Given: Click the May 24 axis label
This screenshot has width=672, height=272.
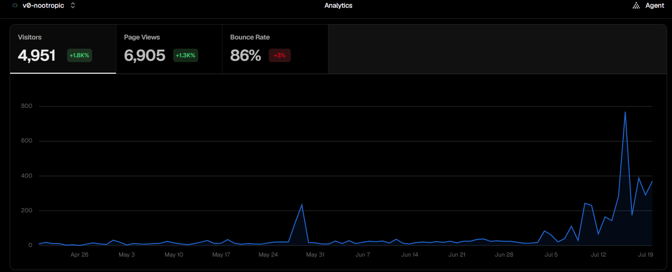Looking at the screenshot, I should coord(268,255).
